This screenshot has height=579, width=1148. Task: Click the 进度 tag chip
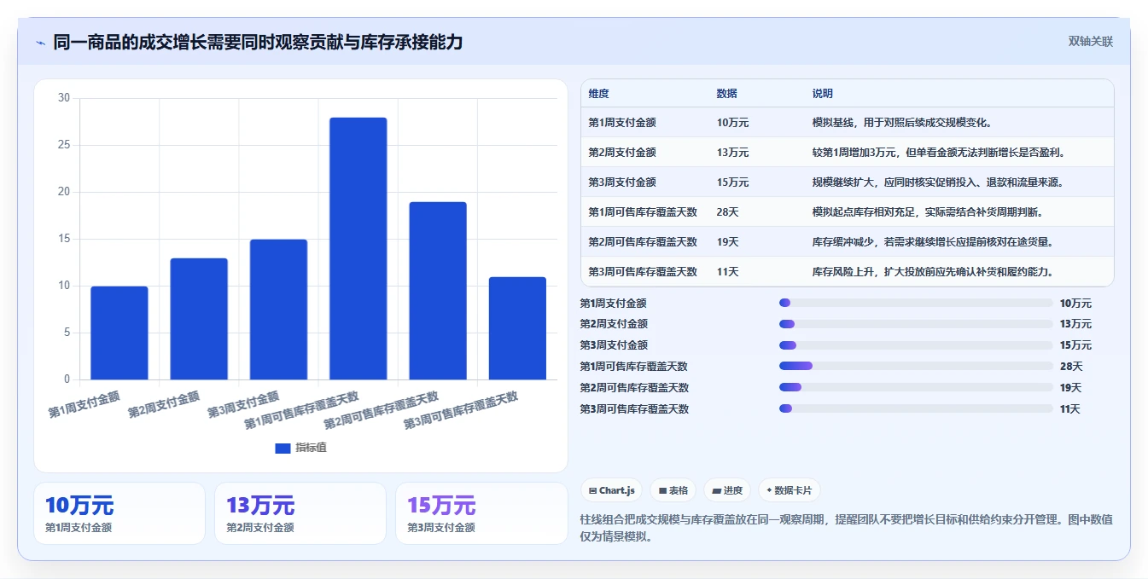pyautogui.click(x=727, y=490)
